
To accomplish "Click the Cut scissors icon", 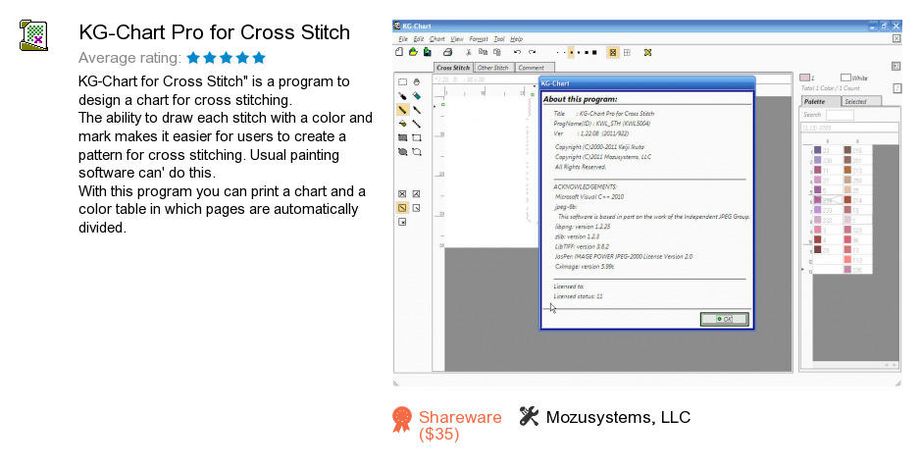I will point(469,52).
